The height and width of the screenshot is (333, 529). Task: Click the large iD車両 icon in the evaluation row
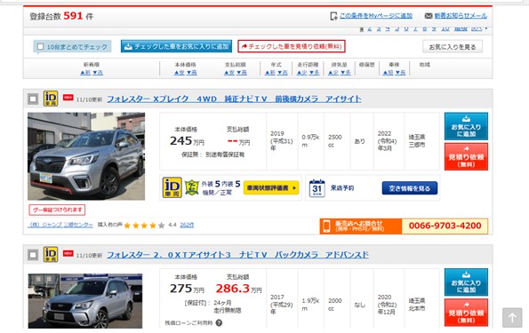point(172,187)
